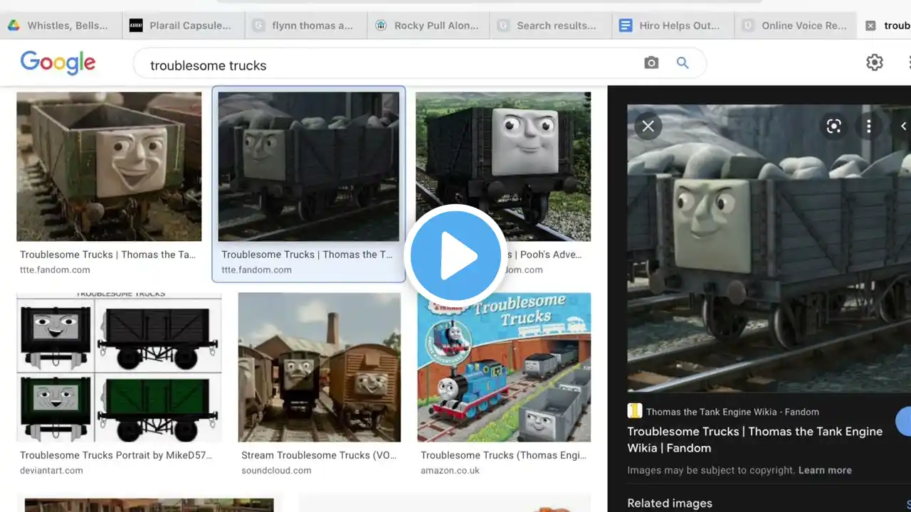Click the Fandom favicon in preview panel
The width and height of the screenshot is (911, 512).
point(634,411)
